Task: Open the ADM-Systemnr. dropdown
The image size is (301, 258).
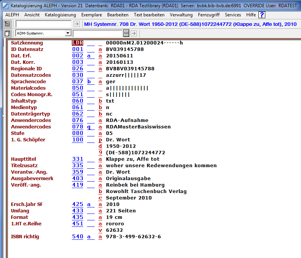Action: tap(68, 33)
